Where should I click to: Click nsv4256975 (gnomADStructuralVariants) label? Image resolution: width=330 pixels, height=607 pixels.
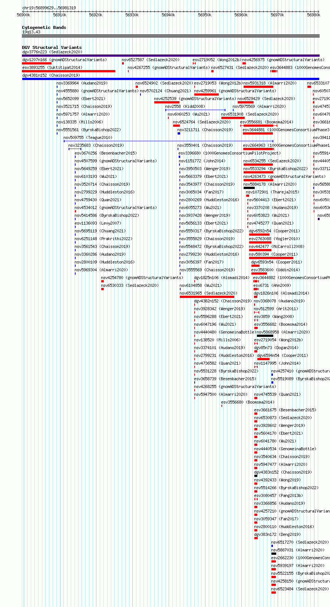283,60
